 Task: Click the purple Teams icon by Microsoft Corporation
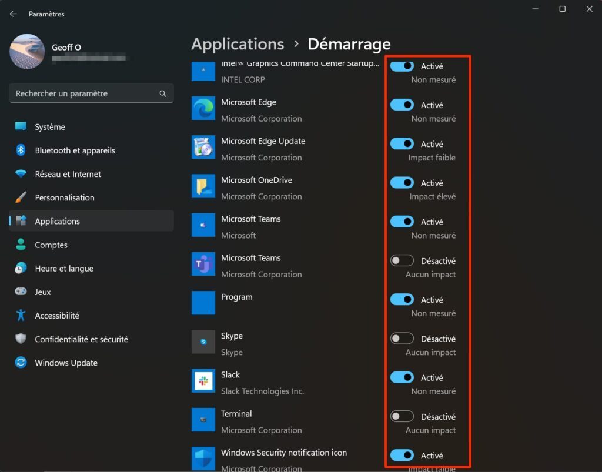203,264
